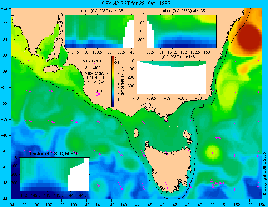Click the "t section (9.2..23°C) lat=-41" heading

(x=54, y=153)
